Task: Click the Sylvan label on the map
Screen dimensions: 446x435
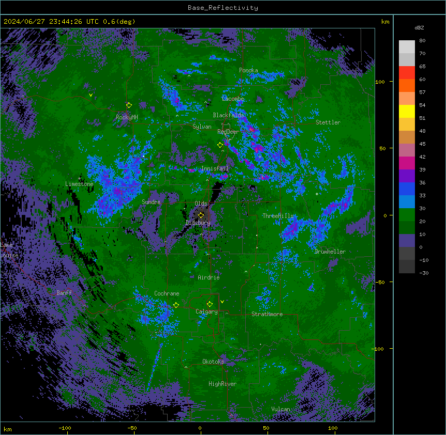Action: pos(202,127)
